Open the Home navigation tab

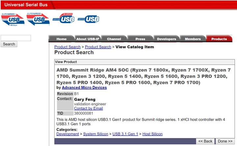tap(61, 39)
